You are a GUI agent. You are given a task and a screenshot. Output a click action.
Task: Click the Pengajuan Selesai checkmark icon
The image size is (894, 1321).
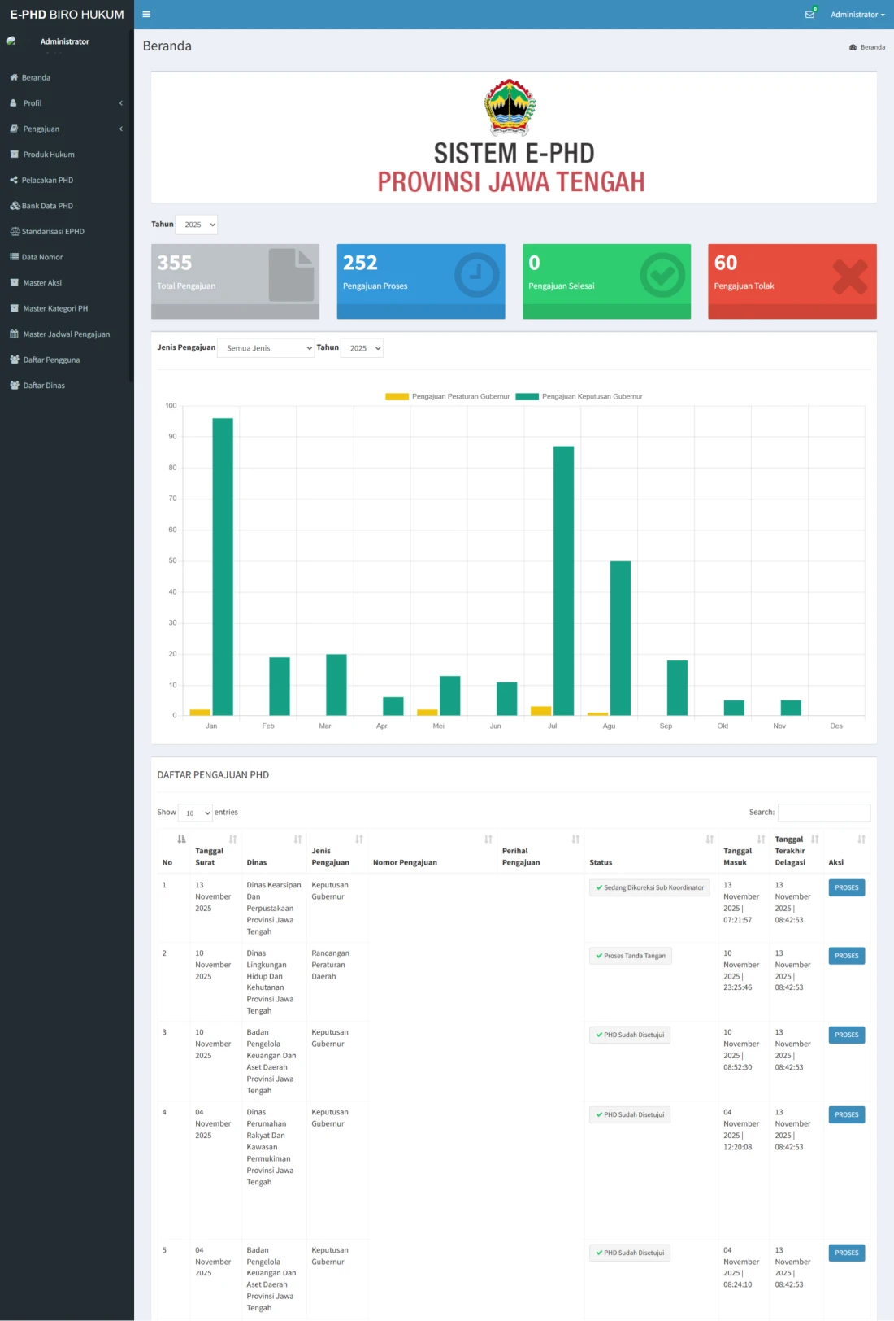662,276
